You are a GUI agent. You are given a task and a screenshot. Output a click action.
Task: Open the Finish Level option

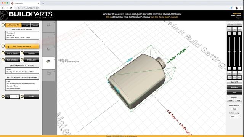[x=32, y=60]
